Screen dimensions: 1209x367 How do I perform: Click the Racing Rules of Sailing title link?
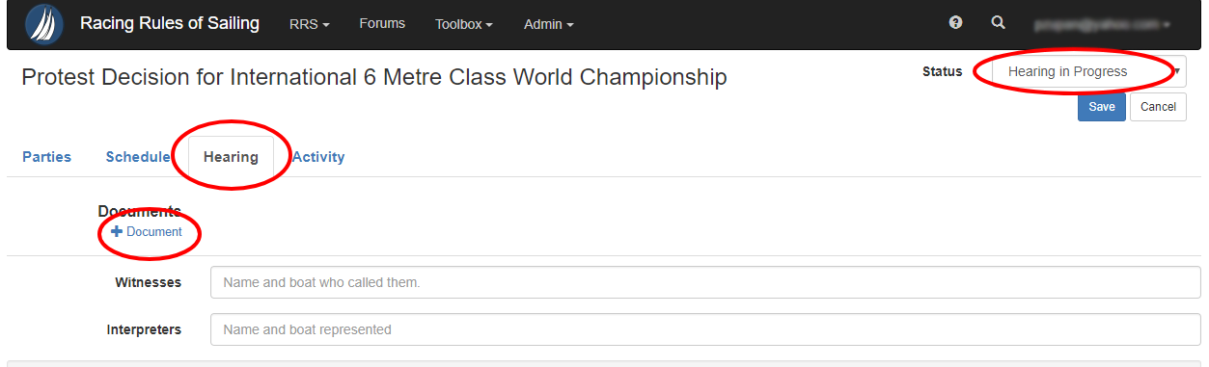click(x=170, y=23)
